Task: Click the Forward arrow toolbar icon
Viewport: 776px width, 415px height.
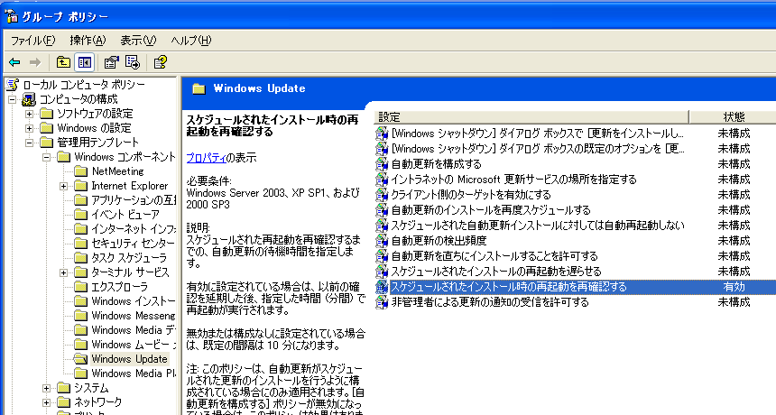Action: (x=35, y=62)
